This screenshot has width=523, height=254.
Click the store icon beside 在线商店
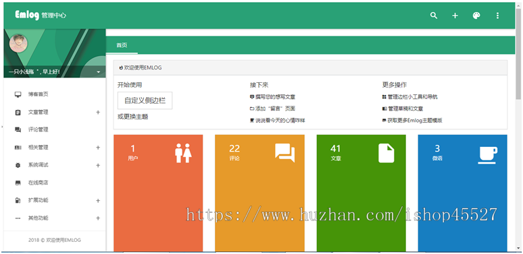[18, 183]
